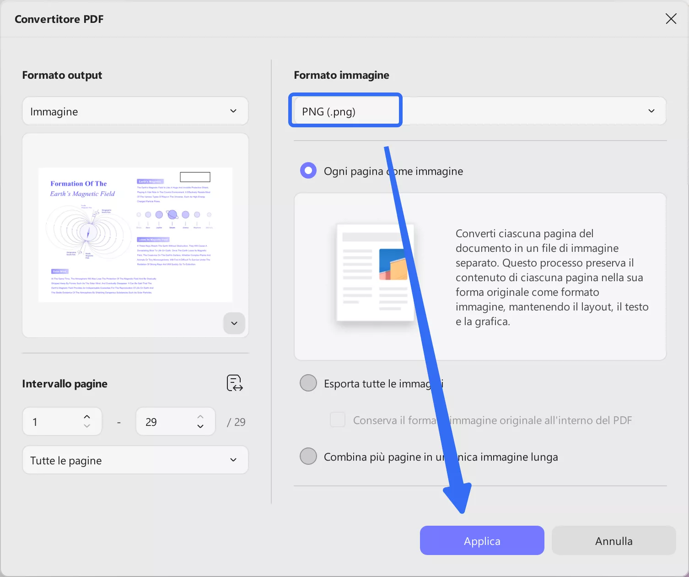
Task: Expand the preview with the chevron button
Action: click(x=234, y=323)
